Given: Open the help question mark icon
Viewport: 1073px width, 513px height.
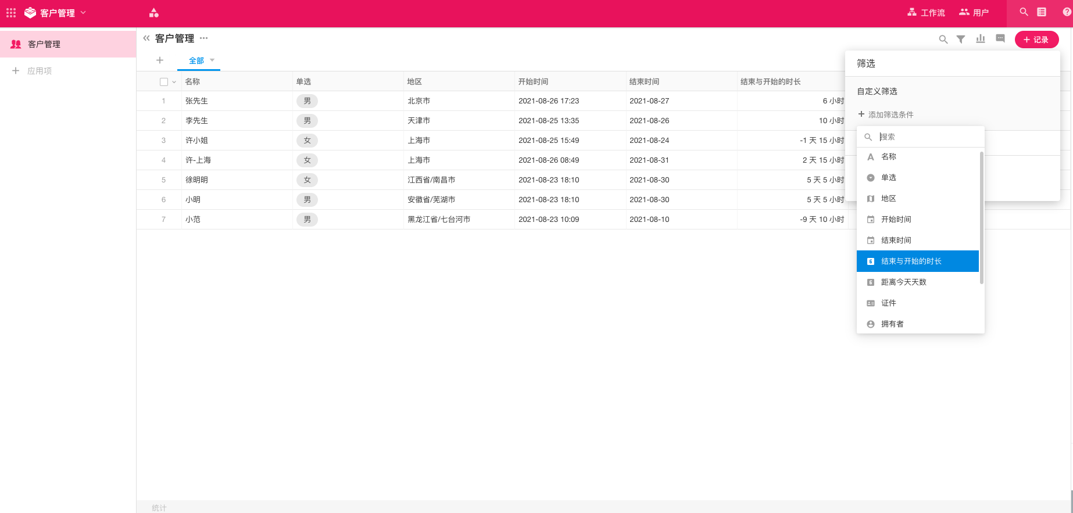Looking at the screenshot, I should (x=1067, y=12).
